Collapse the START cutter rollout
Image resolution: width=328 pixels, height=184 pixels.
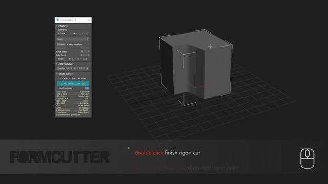[57, 74]
